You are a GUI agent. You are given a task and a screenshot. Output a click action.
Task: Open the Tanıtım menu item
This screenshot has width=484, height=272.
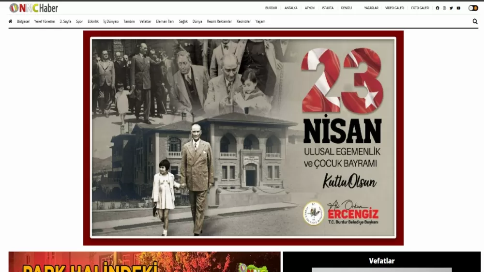click(129, 21)
